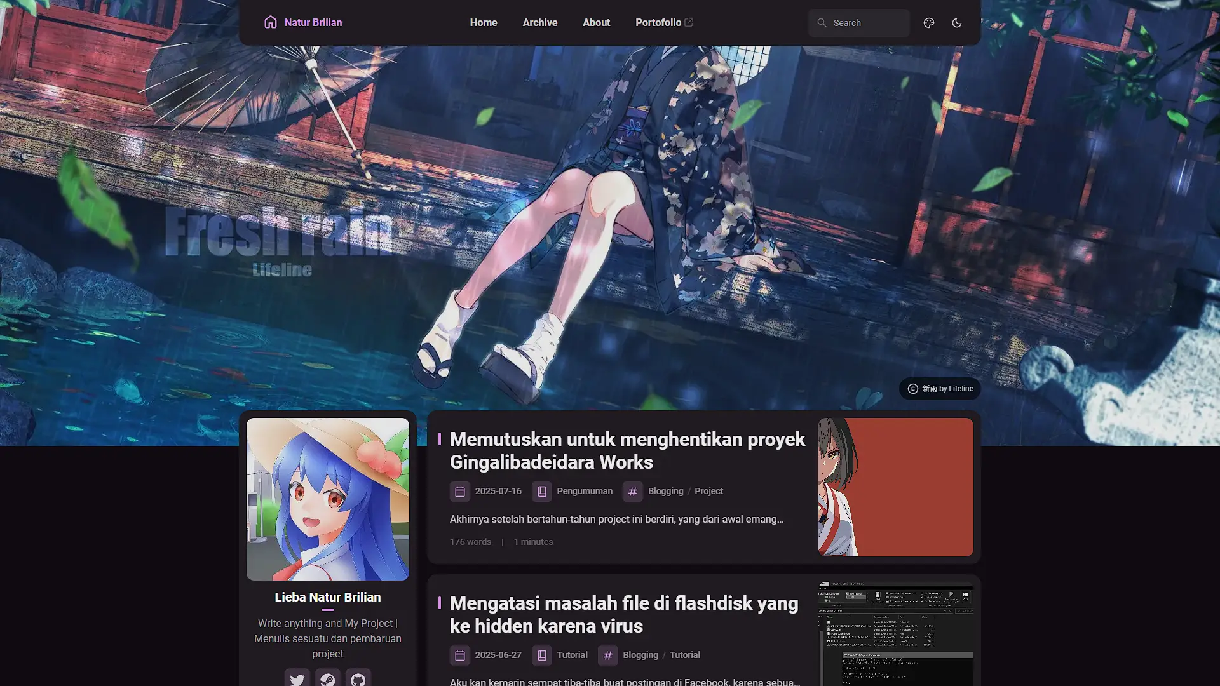Click the external link icon on Portofolio

tap(689, 22)
